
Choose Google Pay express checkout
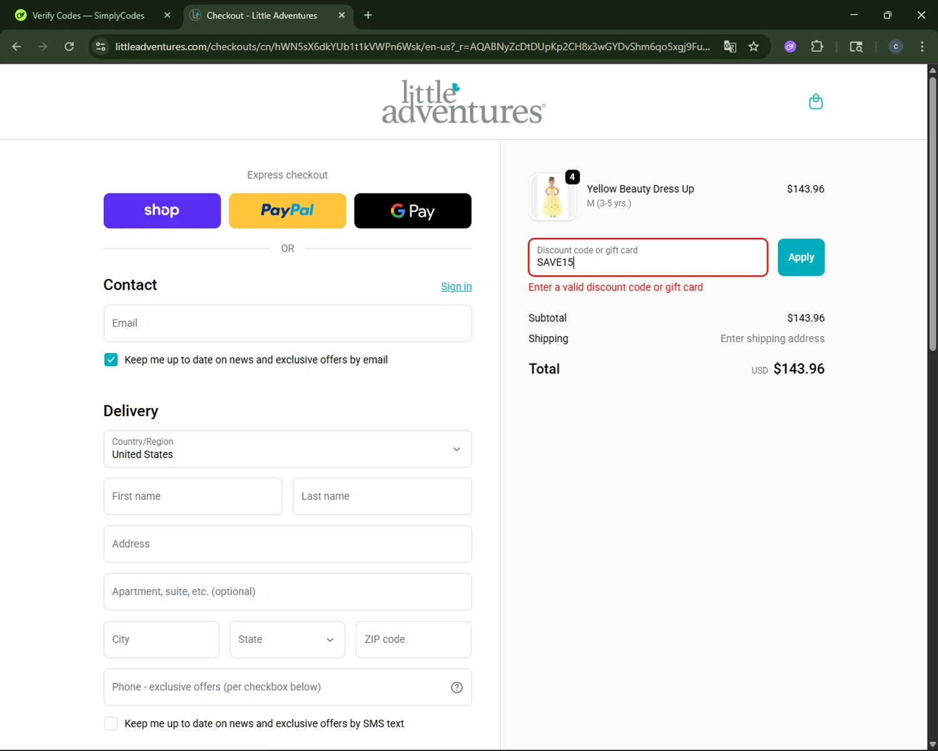coord(413,211)
